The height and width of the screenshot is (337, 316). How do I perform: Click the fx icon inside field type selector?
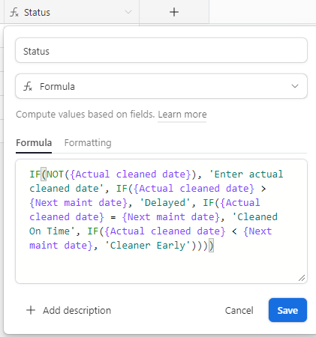point(28,86)
